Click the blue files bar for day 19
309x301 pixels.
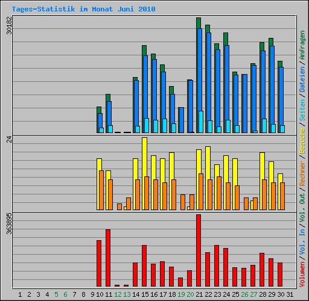point(182,120)
